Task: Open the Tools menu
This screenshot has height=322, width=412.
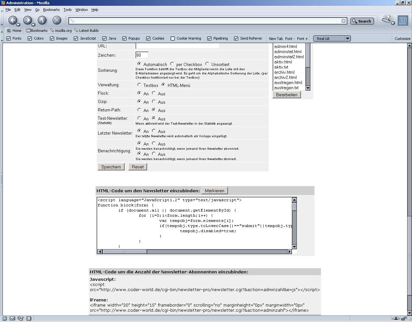Action: [68, 10]
